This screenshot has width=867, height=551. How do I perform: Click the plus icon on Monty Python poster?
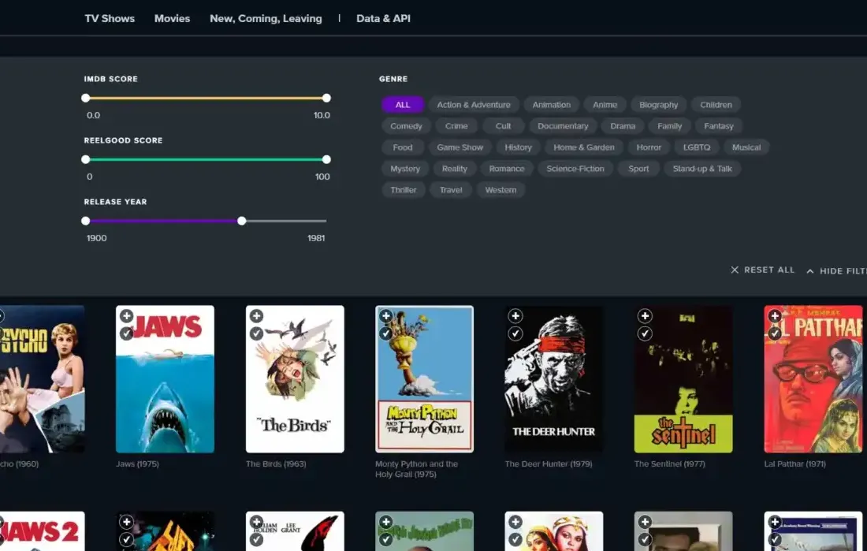[386, 315]
